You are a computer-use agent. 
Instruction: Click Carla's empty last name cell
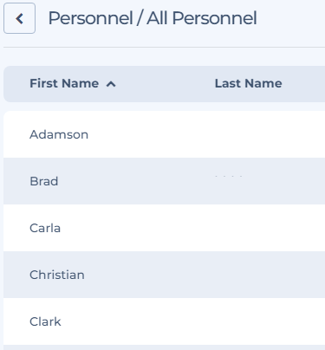click(x=269, y=228)
